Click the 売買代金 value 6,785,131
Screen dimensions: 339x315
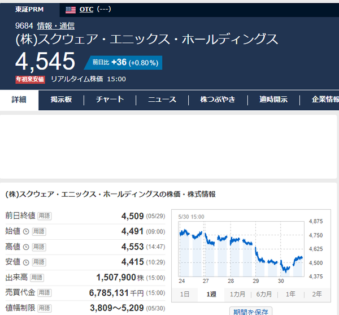[x=108, y=293]
